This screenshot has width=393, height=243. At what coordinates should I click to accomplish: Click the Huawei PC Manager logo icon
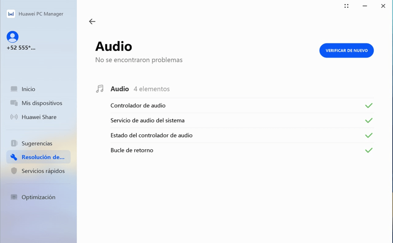click(11, 14)
